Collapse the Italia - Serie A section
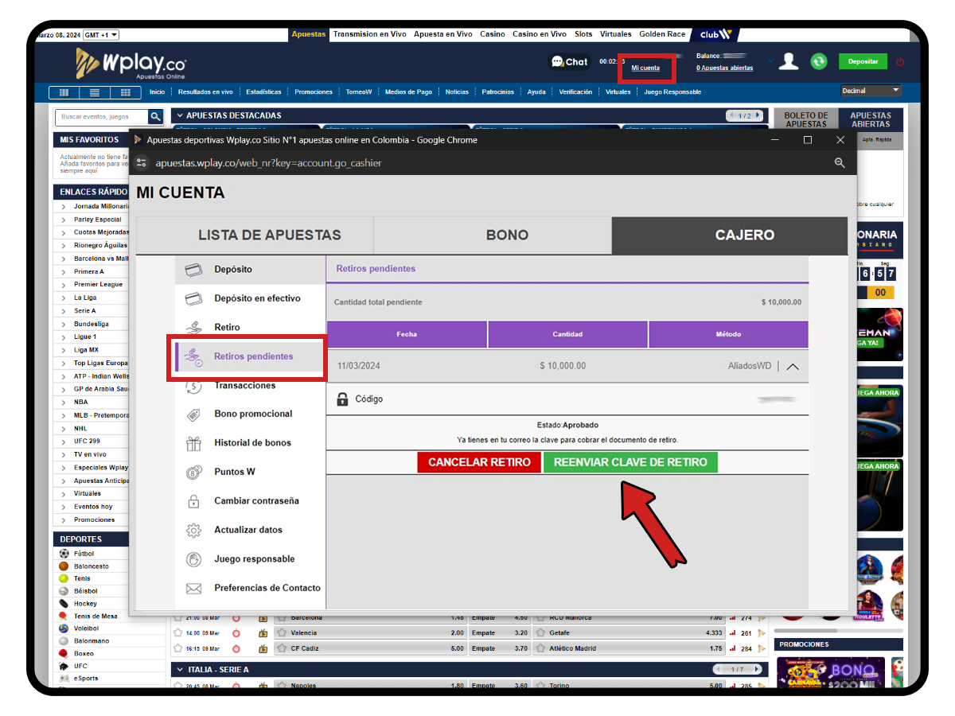 (x=180, y=670)
